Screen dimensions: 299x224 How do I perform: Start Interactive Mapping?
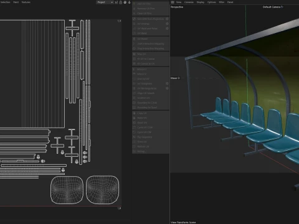151,44
